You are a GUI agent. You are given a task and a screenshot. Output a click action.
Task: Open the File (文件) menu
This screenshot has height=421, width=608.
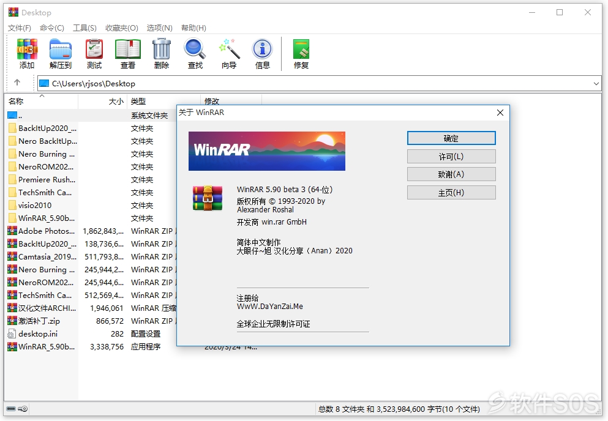(x=20, y=28)
